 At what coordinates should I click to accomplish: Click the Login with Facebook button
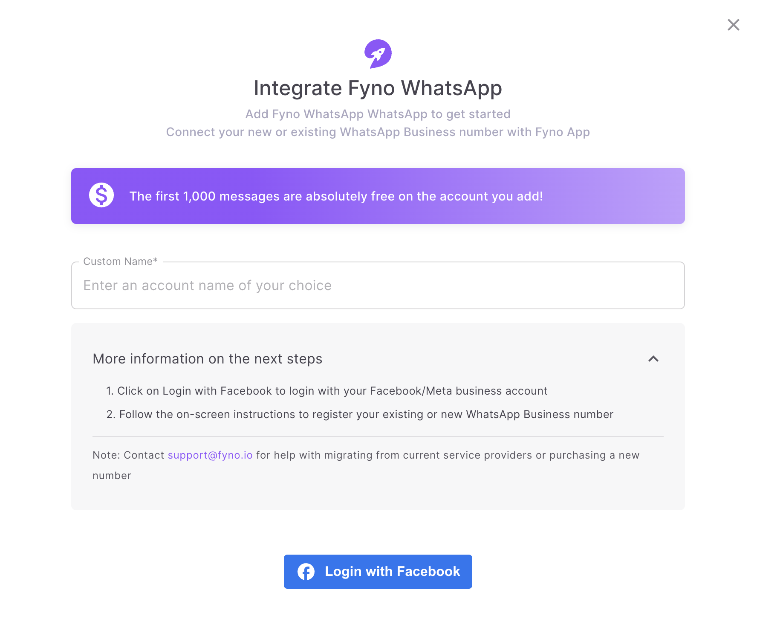tap(378, 572)
